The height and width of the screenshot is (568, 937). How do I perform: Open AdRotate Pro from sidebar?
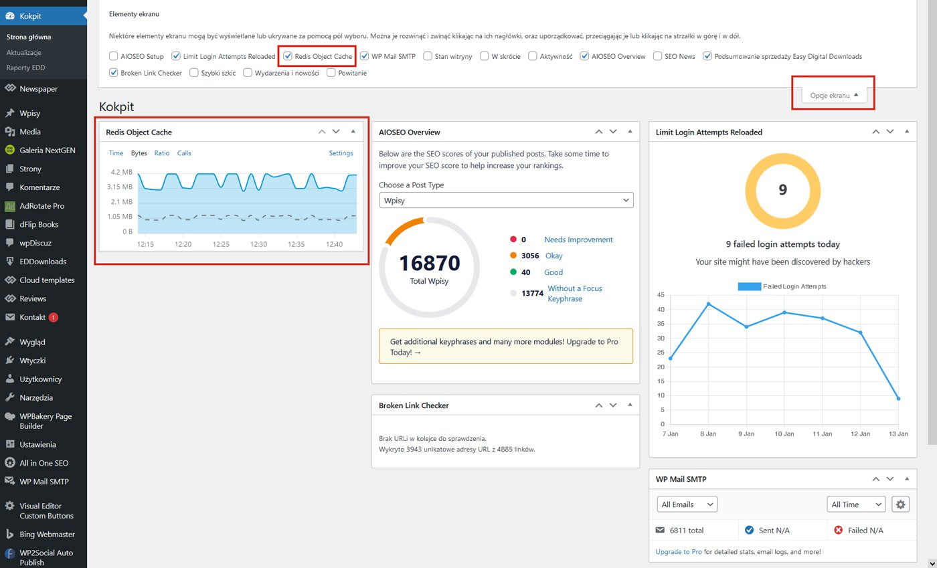coord(42,205)
